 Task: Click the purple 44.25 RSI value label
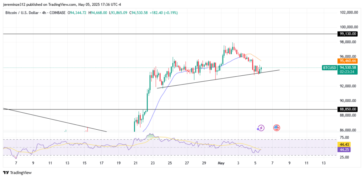pyautogui.click(x=344, y=150)
